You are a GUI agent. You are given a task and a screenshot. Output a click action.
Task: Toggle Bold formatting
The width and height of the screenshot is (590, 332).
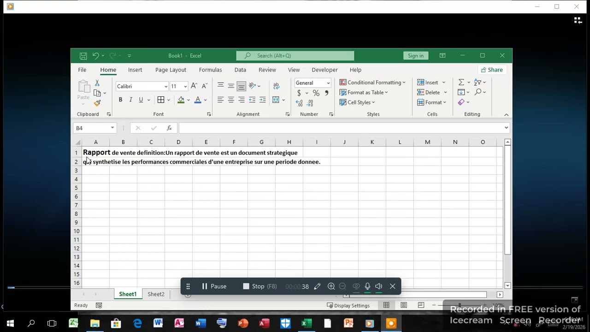click(120, 100)
